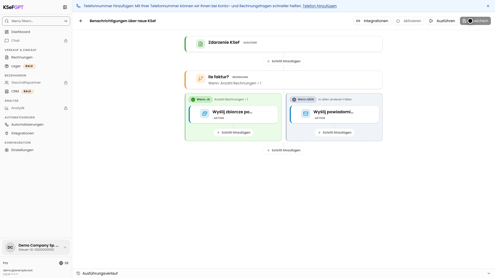Image resolution: width=495 pixels, height=278 pixels.
Task: Open Integrationen in the sidebar
Action: 36,133
